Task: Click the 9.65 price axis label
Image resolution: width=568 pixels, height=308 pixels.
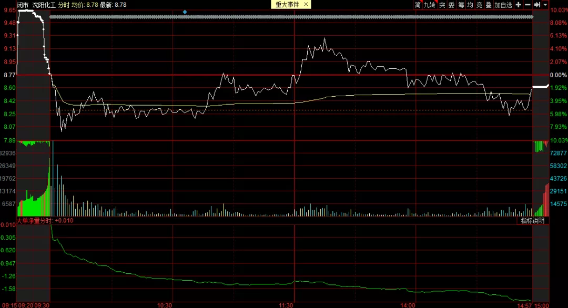Action: click(x=10, y=10)
